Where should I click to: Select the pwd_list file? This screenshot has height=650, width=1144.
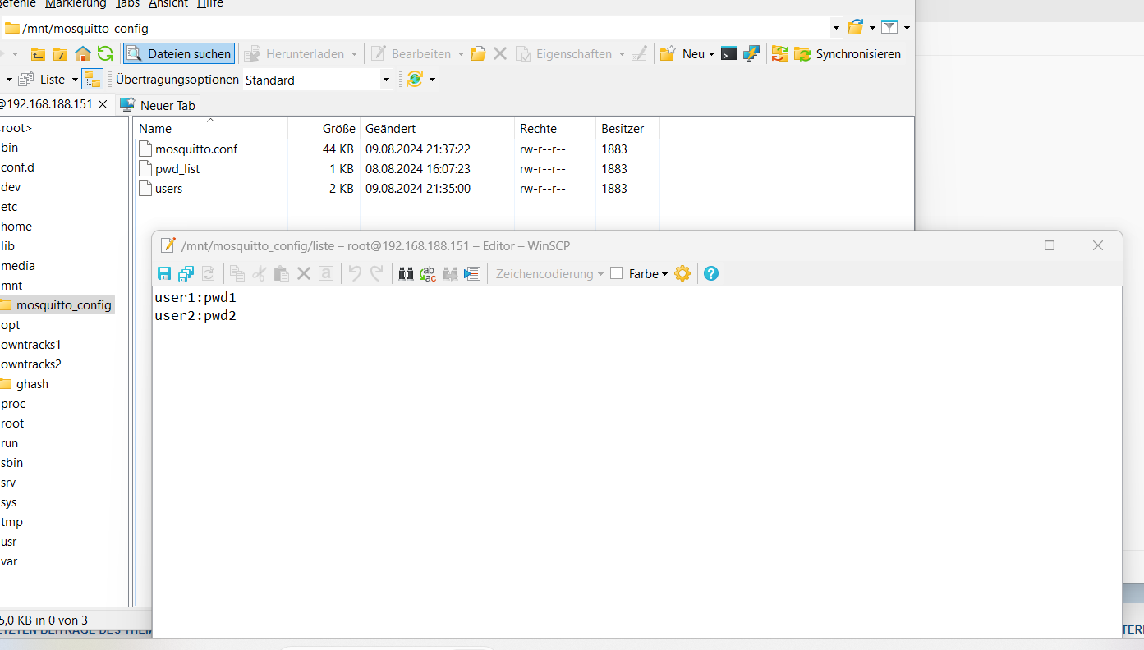coord(169,169)
